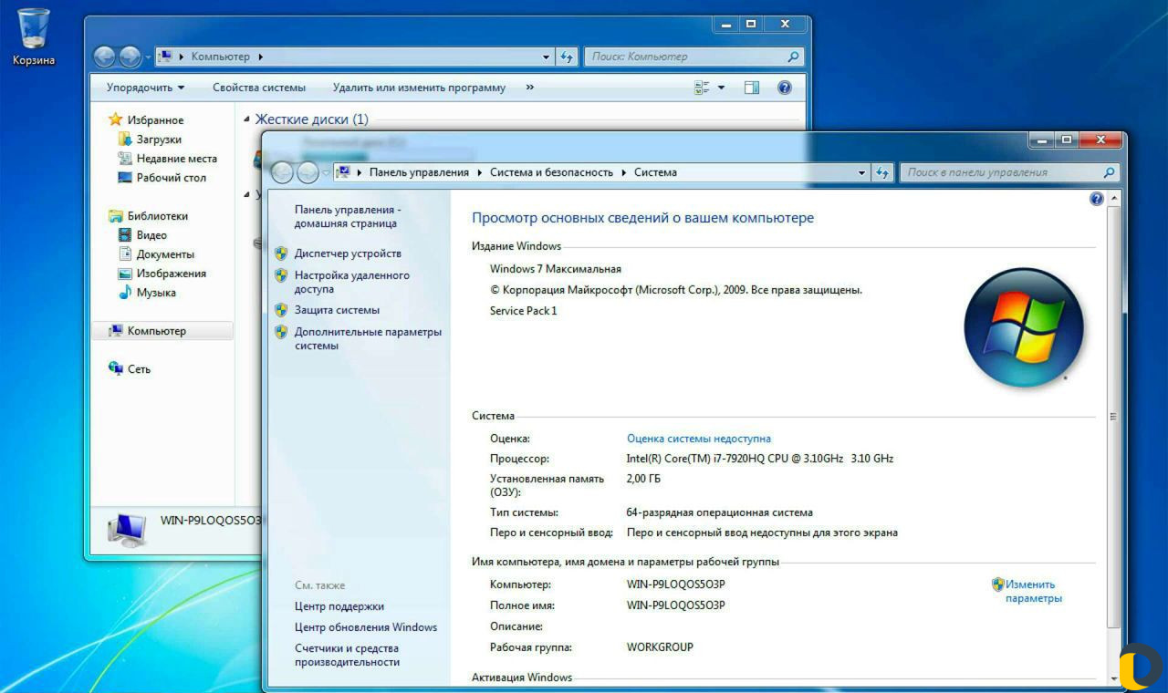1168x693 pixels.
Task: Open help icon in the Система window
Action: coord(1097,199)
